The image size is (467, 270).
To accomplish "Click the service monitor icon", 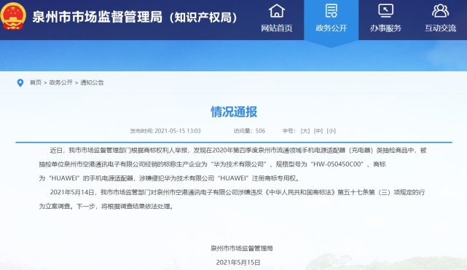I will (385, 11).
